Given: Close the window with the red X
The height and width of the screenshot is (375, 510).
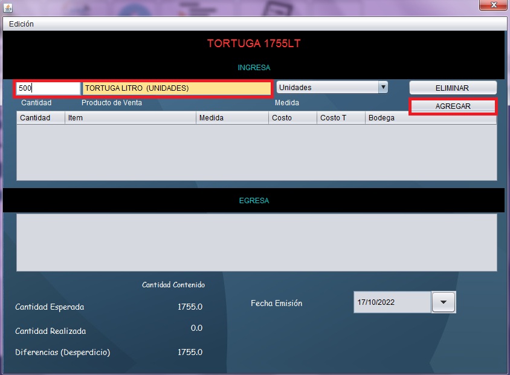Looking at the screenshot, I should coord(493,5).
